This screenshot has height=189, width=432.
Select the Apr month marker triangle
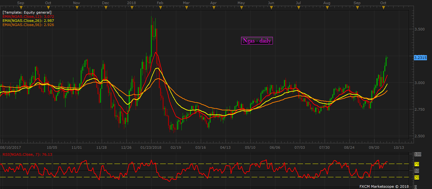coord(213,7)
